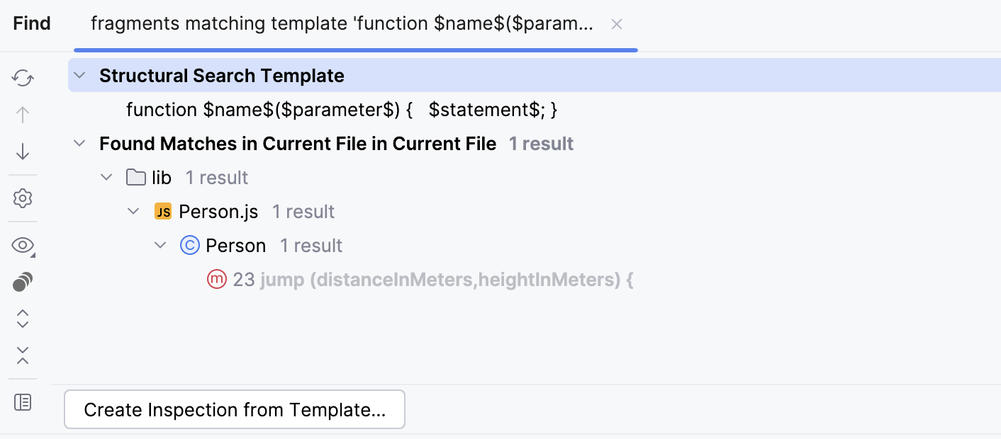Screen dimensions: 1001x439
Task: Open the settings gear icon
Action: (23, 198)
